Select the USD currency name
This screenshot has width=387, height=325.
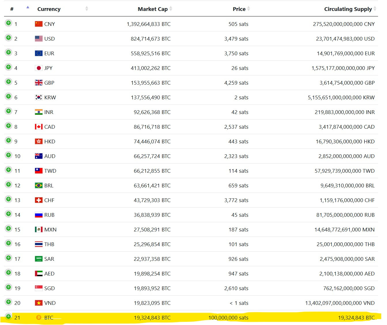tap(50, 39)
